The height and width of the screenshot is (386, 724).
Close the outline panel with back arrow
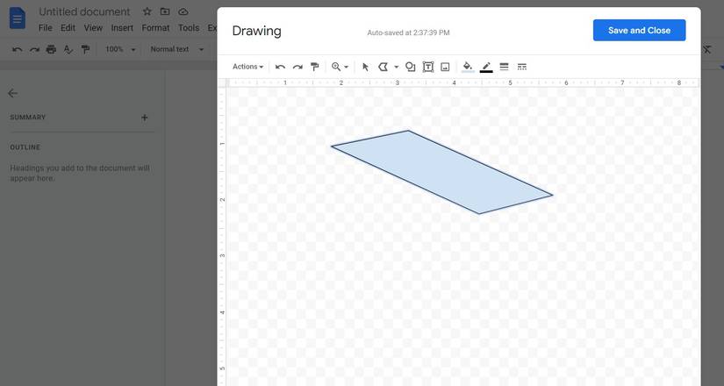(13, 93)
